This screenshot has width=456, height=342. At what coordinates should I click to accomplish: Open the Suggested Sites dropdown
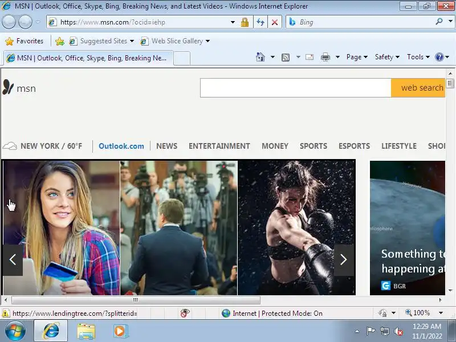pyautogui.click(x=102, y=41)
